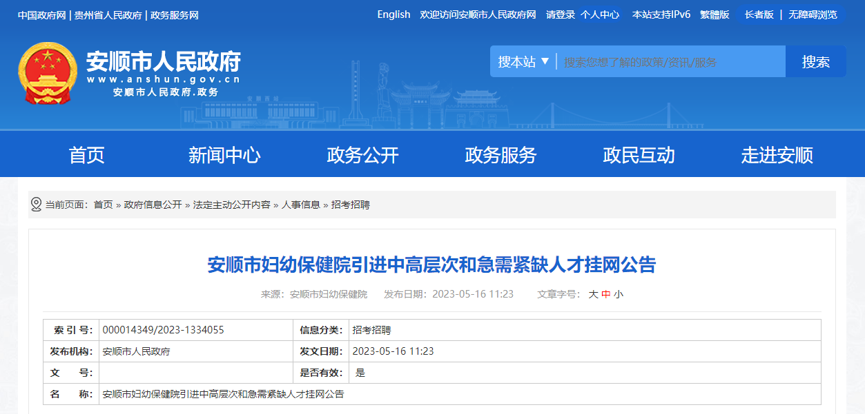Turn on 无障碍浏览 accessibility browsing
This screenshot has height=414, width=865.
tap(813, 14)
